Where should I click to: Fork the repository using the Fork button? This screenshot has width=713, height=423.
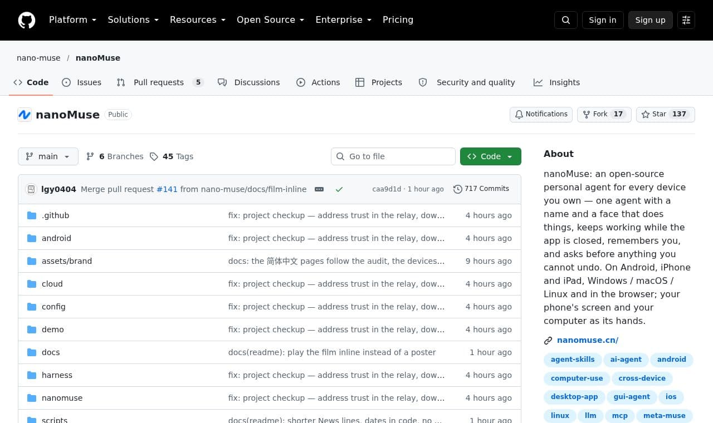tap(604, 114)
